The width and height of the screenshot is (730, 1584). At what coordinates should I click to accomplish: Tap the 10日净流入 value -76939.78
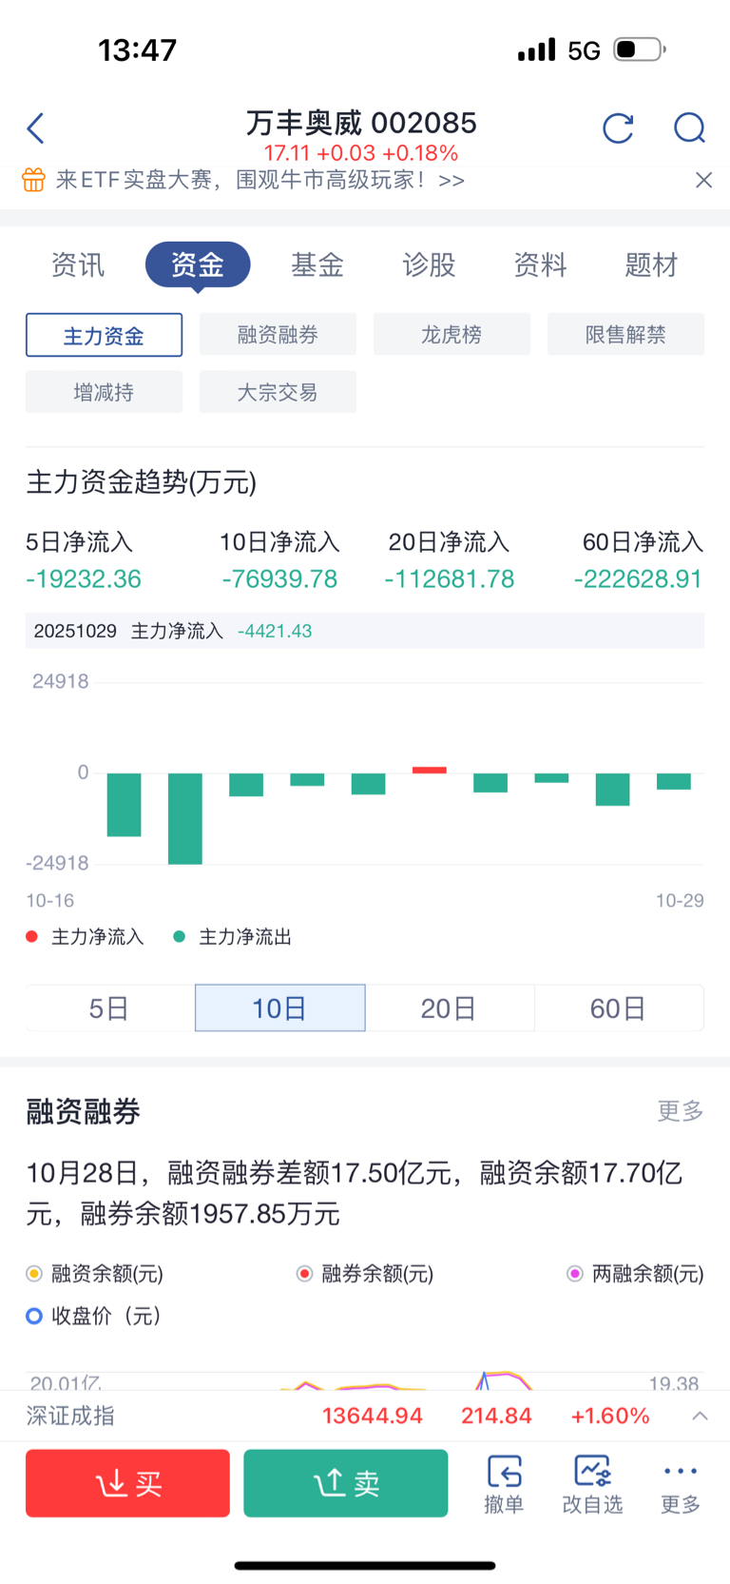[279, 578]
